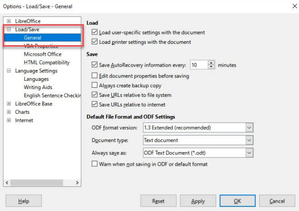Enable Warn when not saving in ODF

pos(94,164)
